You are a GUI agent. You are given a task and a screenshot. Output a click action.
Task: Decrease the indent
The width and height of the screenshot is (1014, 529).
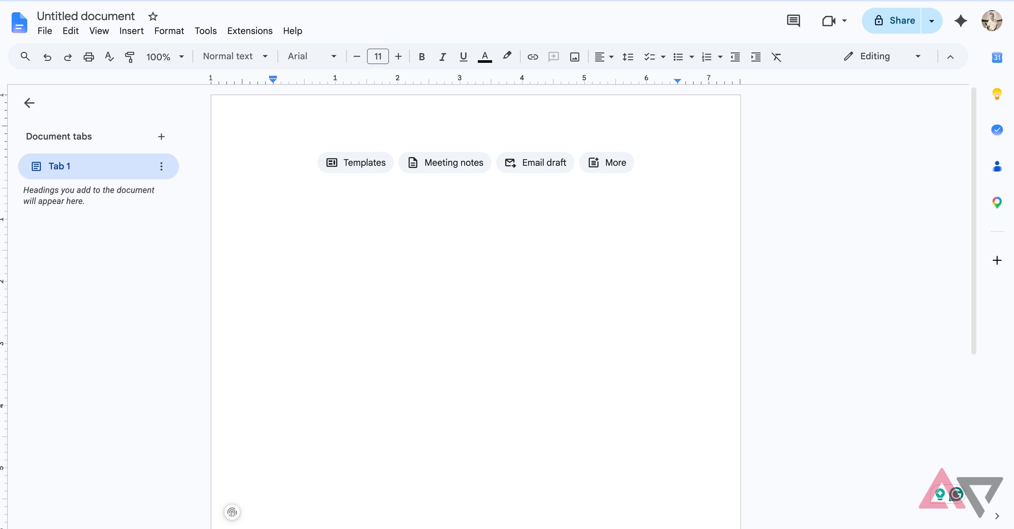pyautogui.click(x=735, y=57)
